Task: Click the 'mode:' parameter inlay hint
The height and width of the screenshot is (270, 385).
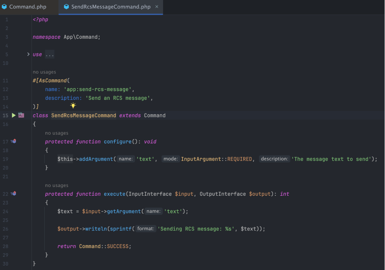Action: coord(171,159)
